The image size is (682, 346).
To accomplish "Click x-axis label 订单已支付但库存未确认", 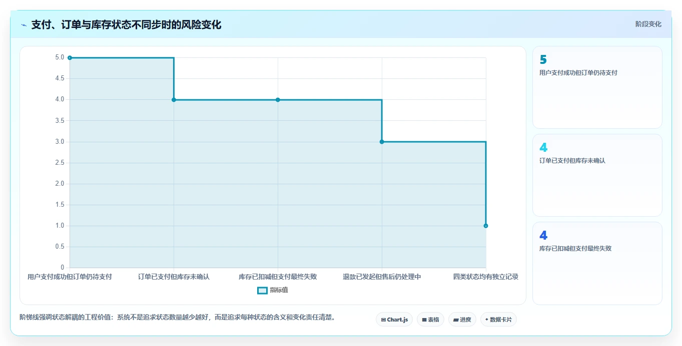I will pos(174,277).
